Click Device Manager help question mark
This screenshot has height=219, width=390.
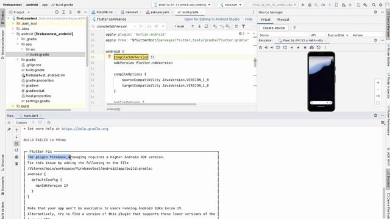(294, 28)
